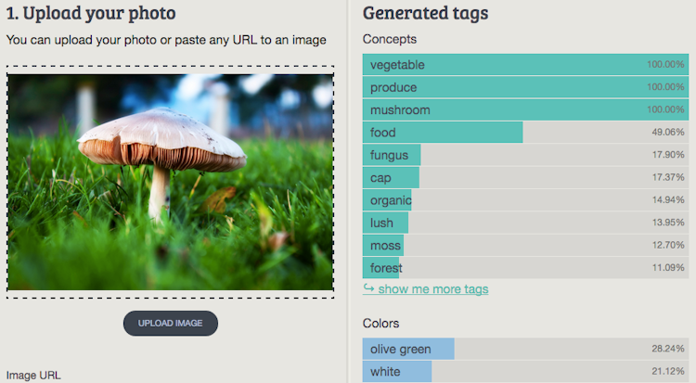Select the produce tag bar
This screenshot has height=383, width=696.
click(x=525, y=87)
